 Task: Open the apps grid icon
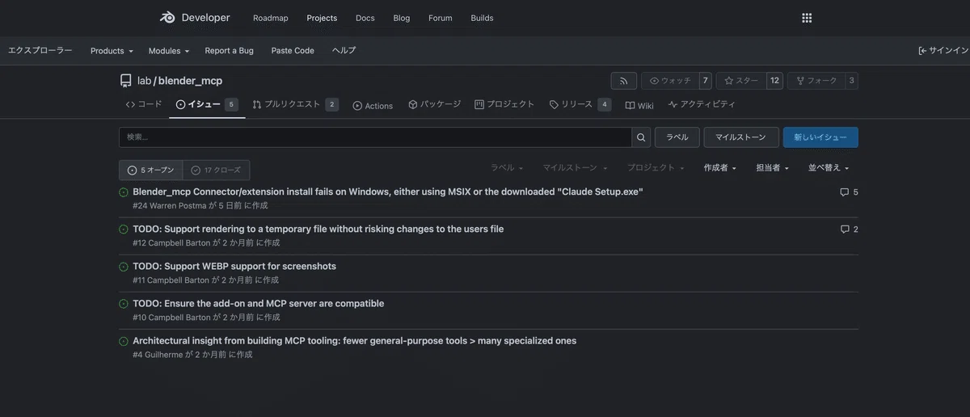pos(806,18)
